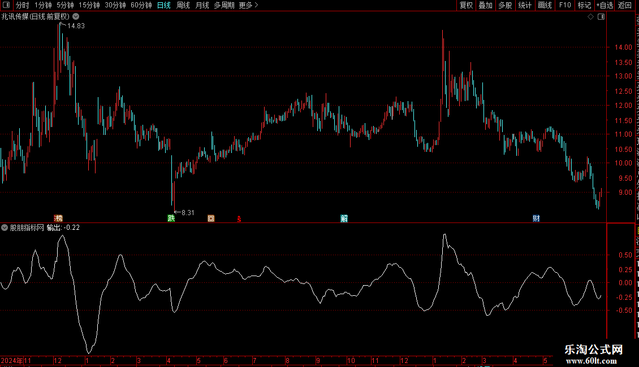Click the 返回 back button

[624, 5]
